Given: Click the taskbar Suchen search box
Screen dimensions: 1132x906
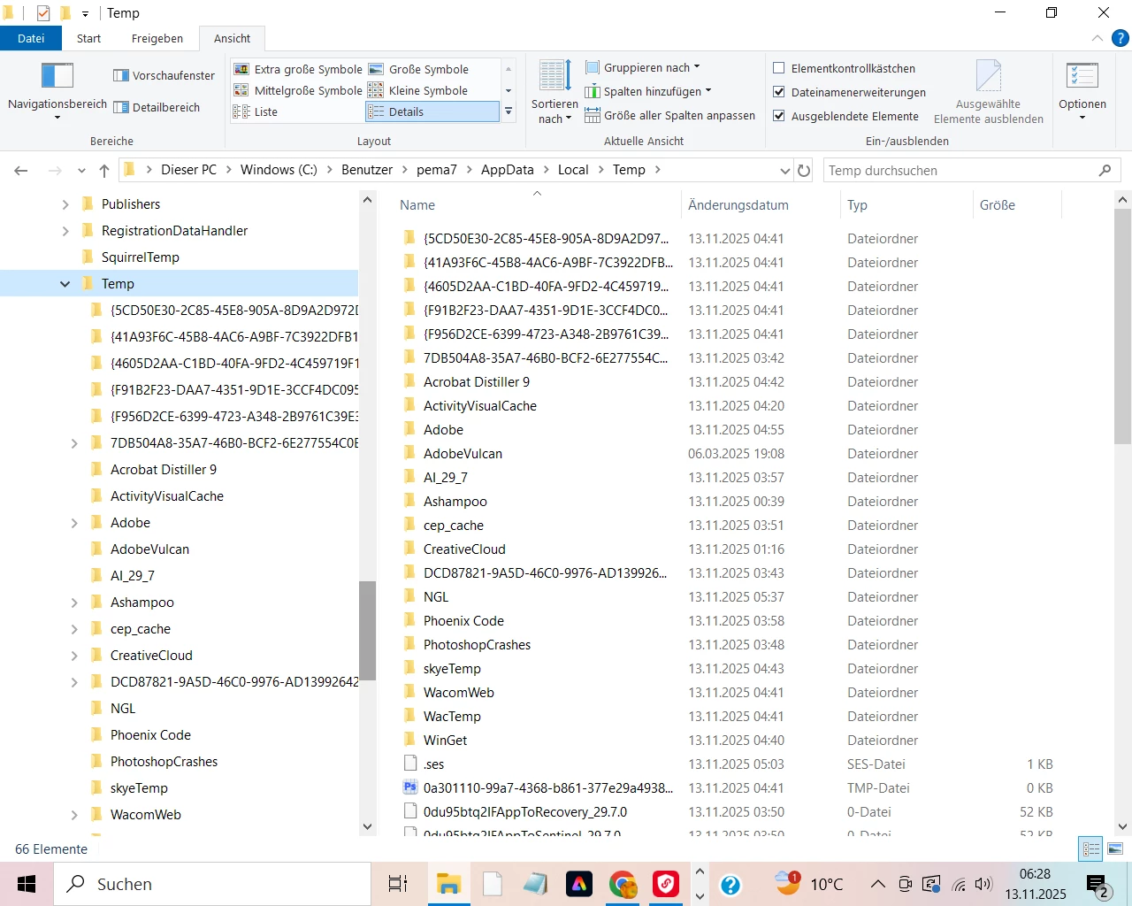Looking at the screenshot, I should coord(212,884).
